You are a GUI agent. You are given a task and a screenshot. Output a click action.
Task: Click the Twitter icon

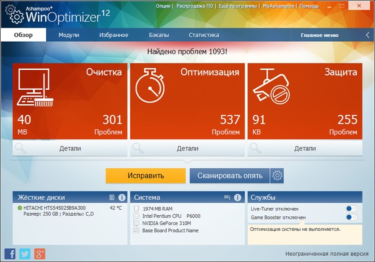click(24, 253)
